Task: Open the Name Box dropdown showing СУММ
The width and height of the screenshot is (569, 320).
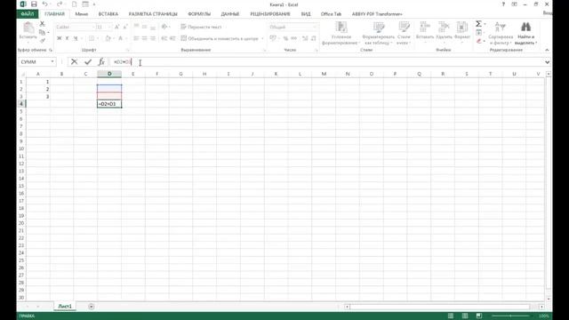Action: 52,62
